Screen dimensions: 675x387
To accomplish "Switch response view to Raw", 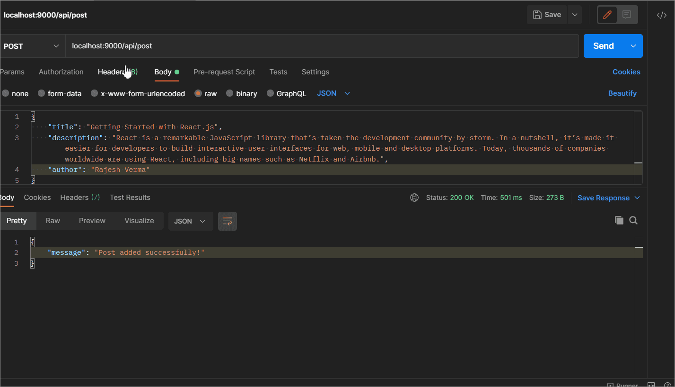I will [x=53, y=221].
